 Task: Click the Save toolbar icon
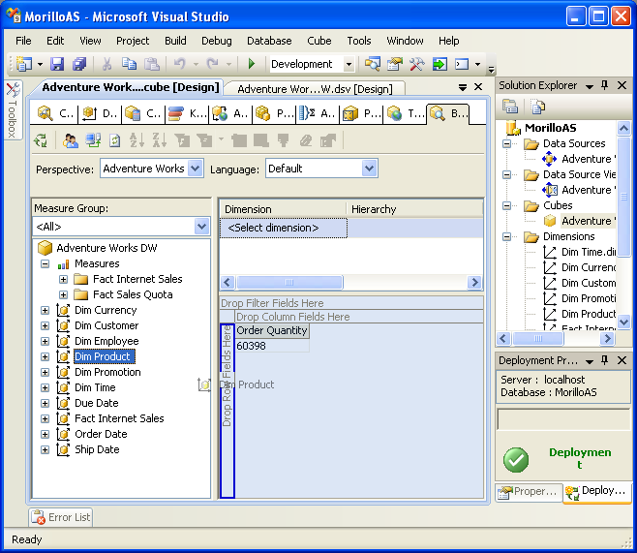click(57, 64)
